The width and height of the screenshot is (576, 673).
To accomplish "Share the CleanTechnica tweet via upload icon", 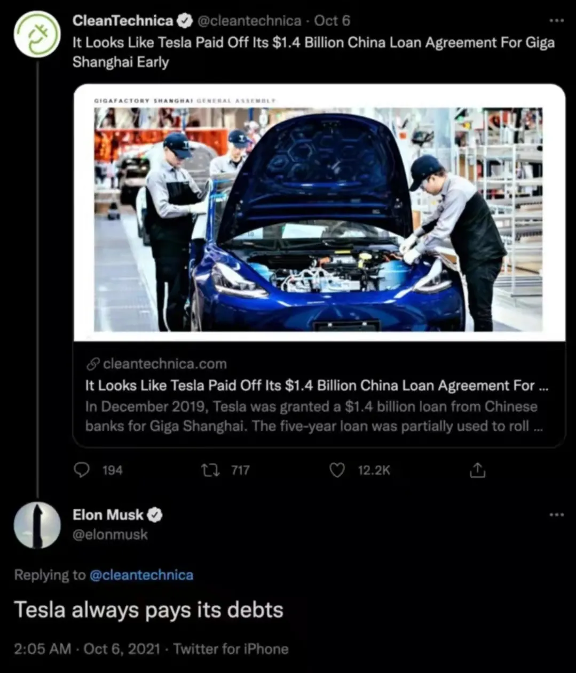I will point(477,470).
